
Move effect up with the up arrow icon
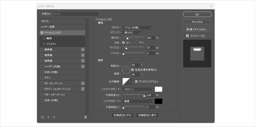(x=48, y=117)
